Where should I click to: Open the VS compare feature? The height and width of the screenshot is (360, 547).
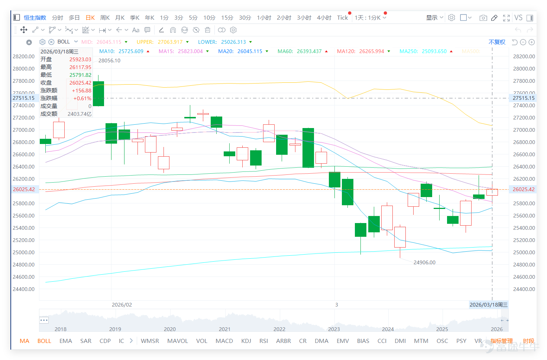coord(518,17)
